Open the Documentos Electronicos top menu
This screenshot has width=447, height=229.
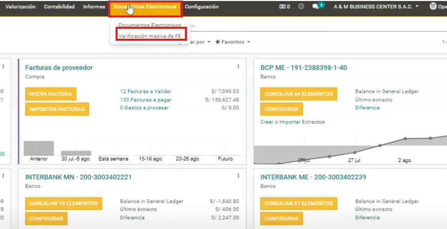coord(145,7)
